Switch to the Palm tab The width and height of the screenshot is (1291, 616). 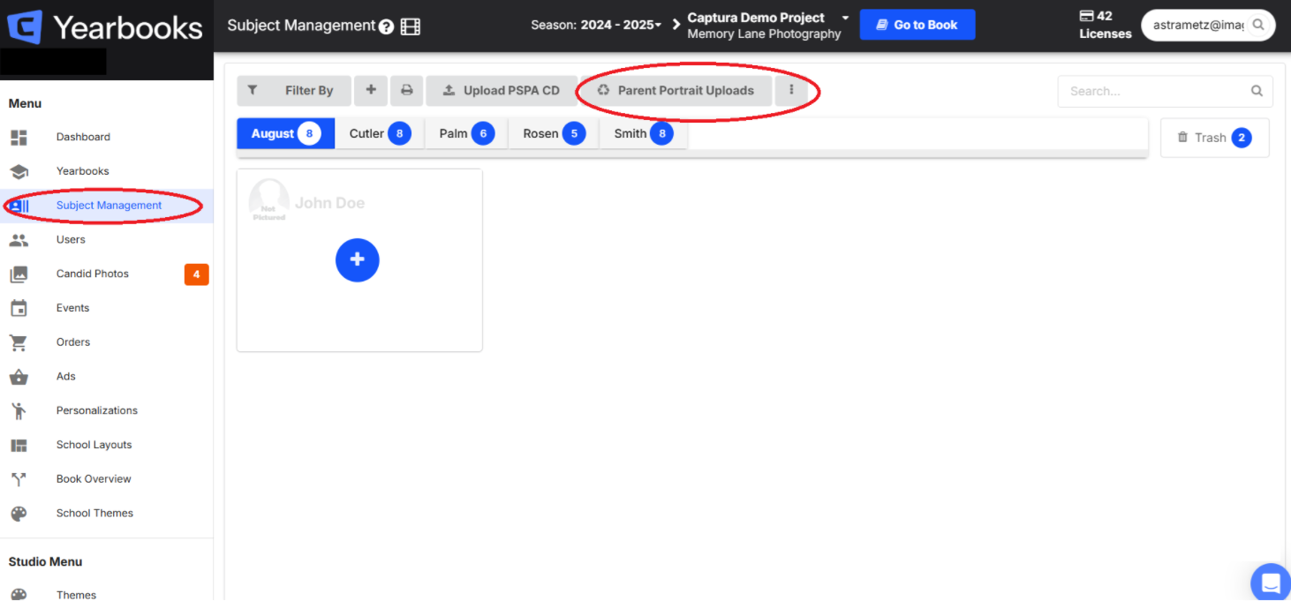466,134
